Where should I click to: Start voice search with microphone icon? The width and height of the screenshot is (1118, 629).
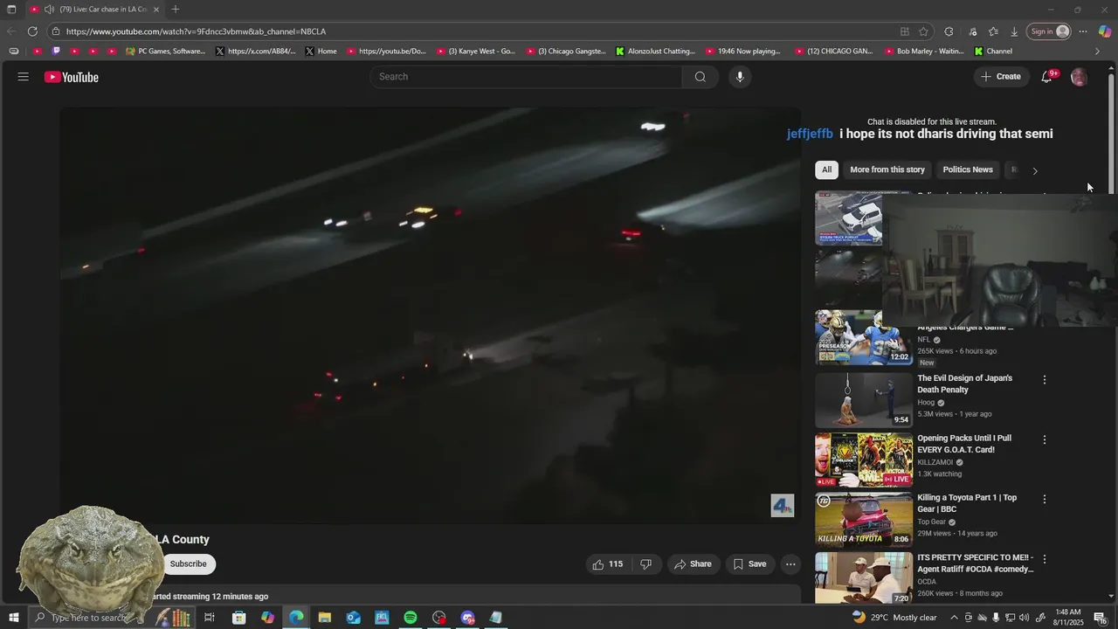[x=740, y=77]
